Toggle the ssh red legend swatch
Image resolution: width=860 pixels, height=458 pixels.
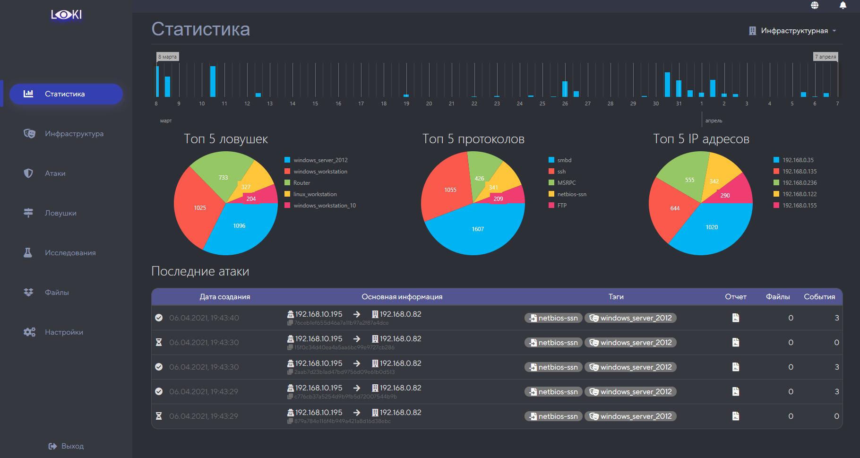[x=551, y=171]
